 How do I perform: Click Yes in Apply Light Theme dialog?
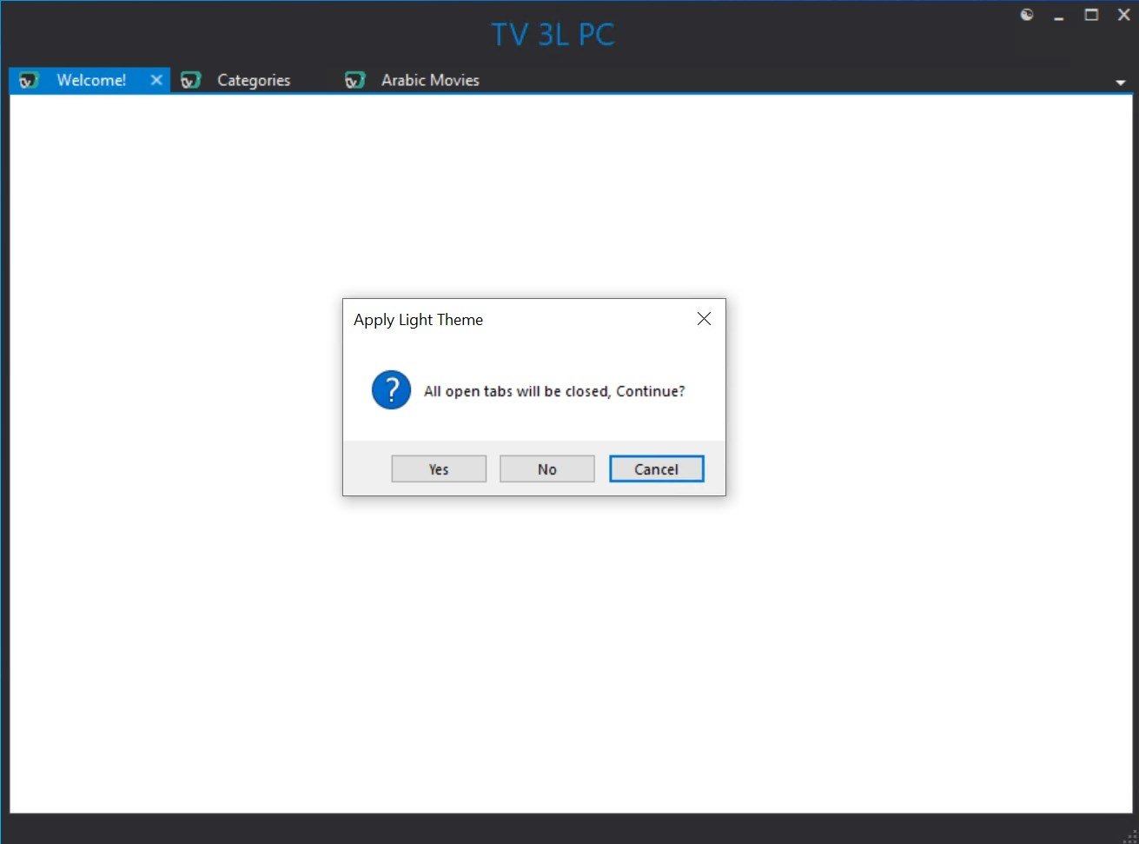[x=439, y=469]
